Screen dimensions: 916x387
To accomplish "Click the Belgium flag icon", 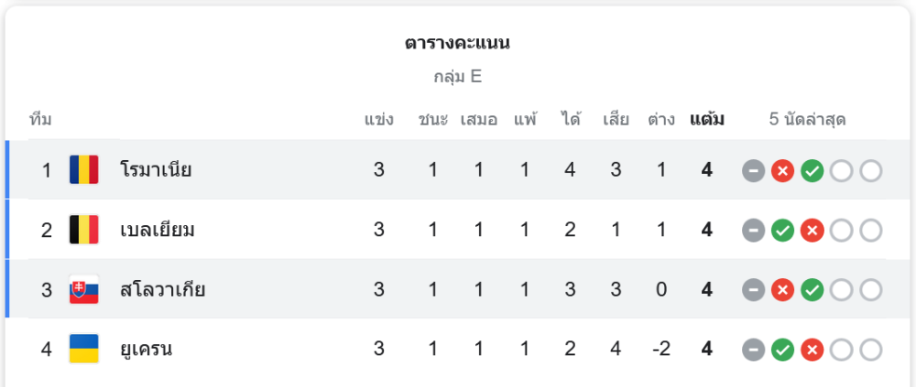I will (84, 230).
